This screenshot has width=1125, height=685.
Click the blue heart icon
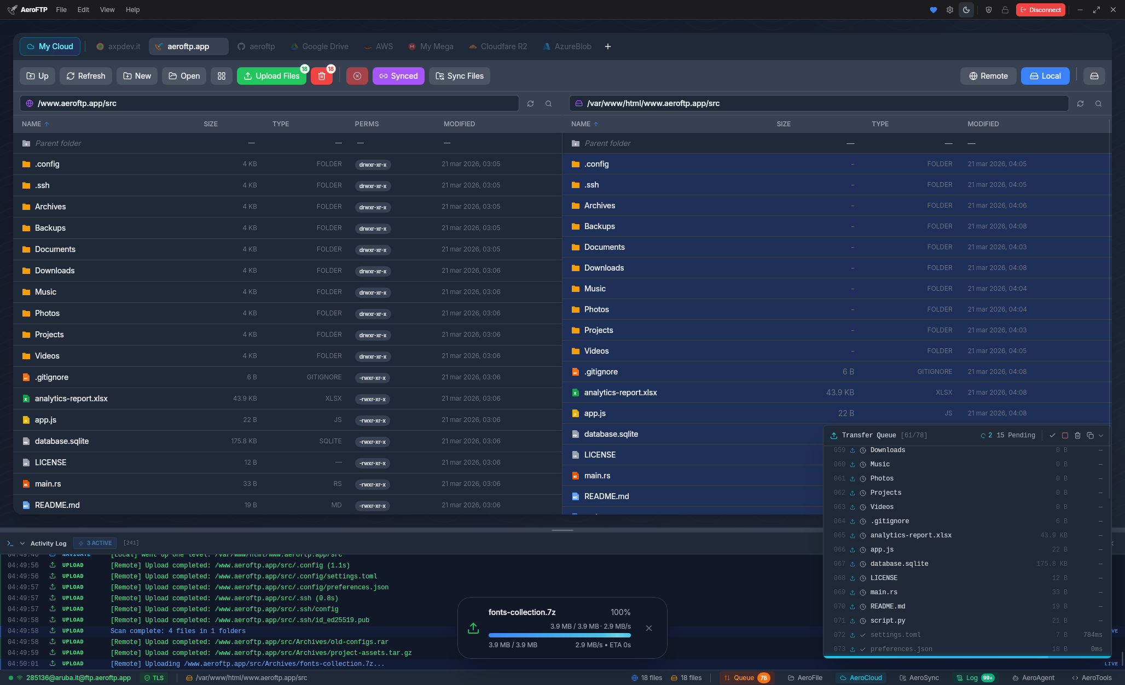tap(933, 10)
